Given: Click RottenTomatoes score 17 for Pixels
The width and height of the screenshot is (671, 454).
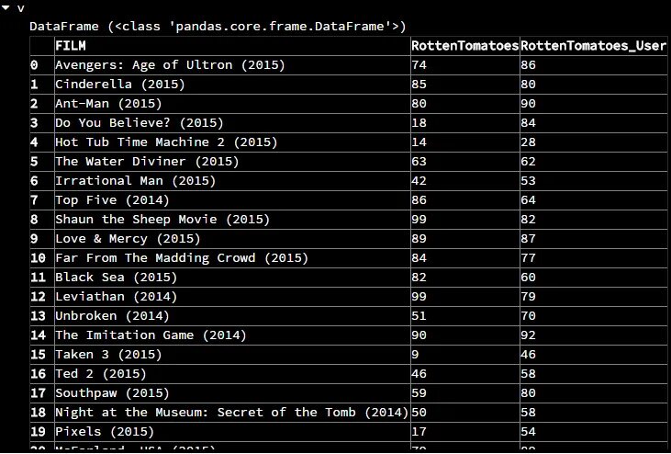Looking at the screenshot, I should [x=465, y=431].
